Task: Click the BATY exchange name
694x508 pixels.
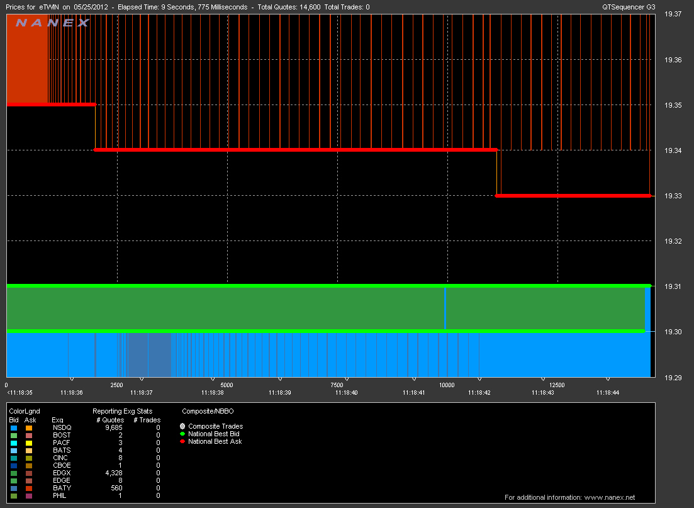Action: point(62,488)
